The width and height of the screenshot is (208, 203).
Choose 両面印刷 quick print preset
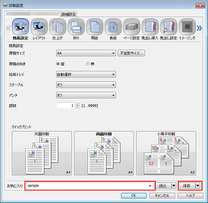(x=104, y=153)
